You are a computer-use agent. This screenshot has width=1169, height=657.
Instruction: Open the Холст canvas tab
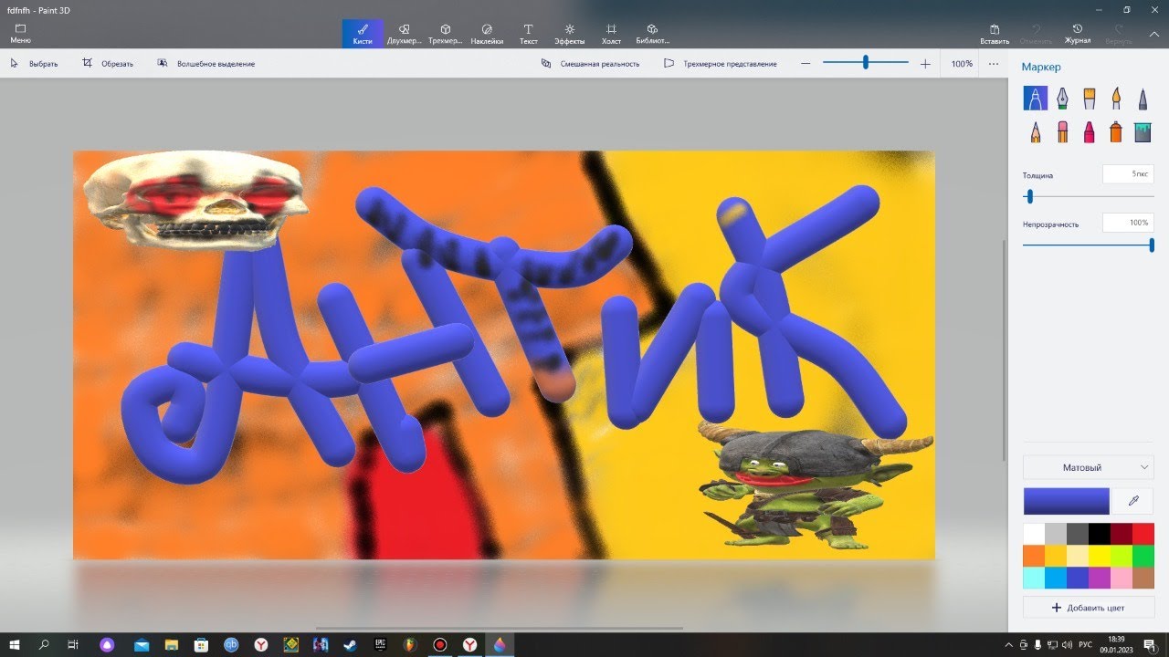pyautogui.click(x=612, y=34)
